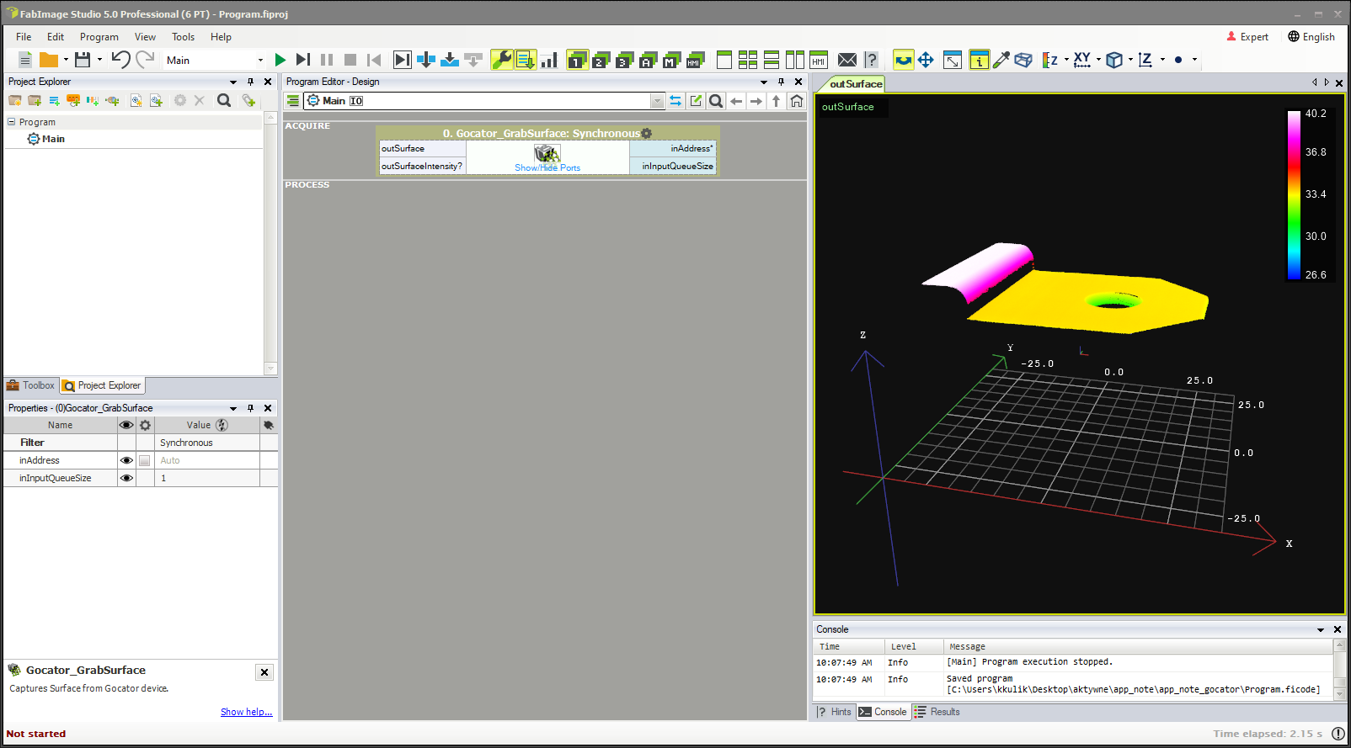Run the program with the green Play button

point(280,60)
